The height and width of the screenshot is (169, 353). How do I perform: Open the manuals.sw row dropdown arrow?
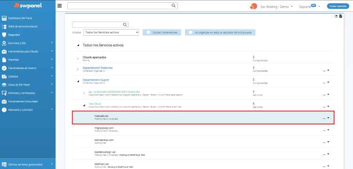click(x=328, y=118)
